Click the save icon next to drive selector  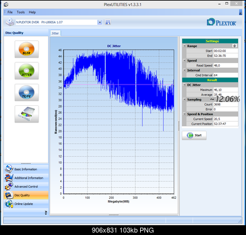pos(108,22)
